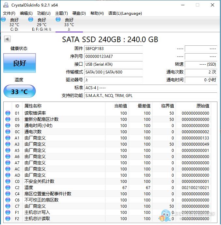Click status orb of row A5
Image resolution: width=221 pixels, height=225 pixels.
pyautogui.click(x=8, y=150)
